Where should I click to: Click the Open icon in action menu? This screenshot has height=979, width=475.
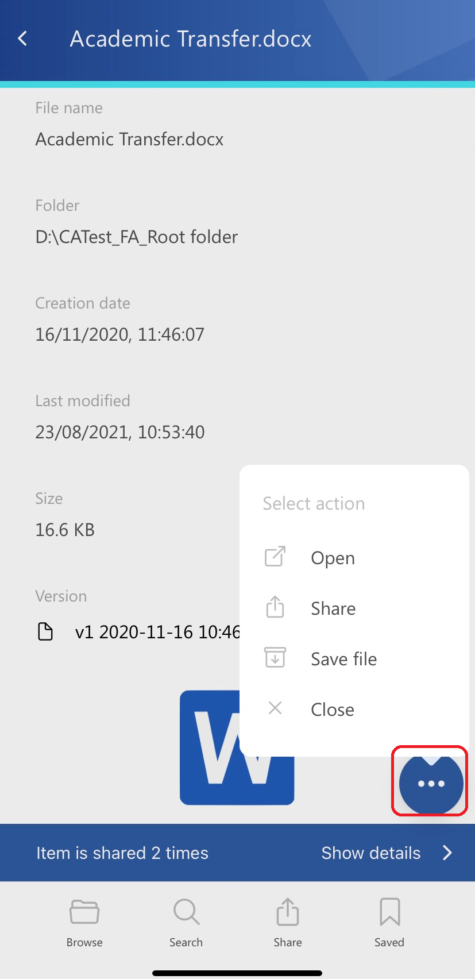[275, 557]
